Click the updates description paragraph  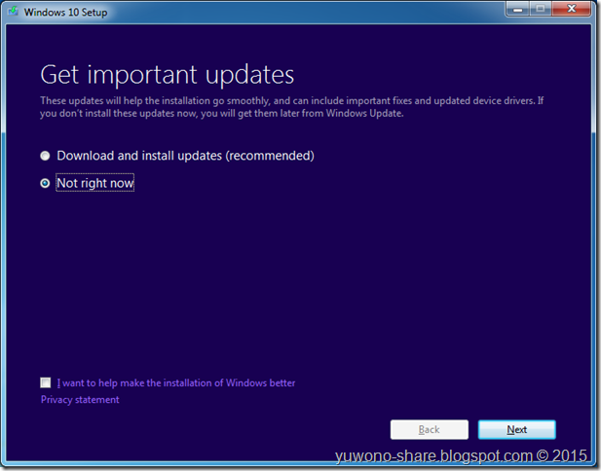[x=291, y=107]
